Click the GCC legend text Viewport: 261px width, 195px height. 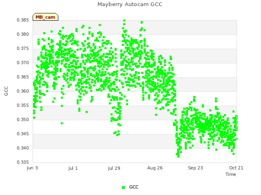[134, 187]
